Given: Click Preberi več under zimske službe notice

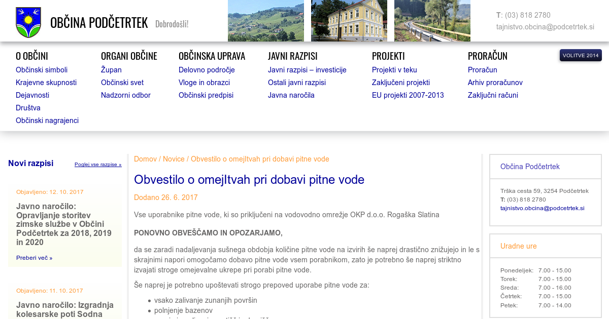Looking at the screenshot, I should [x=34, y=258].
